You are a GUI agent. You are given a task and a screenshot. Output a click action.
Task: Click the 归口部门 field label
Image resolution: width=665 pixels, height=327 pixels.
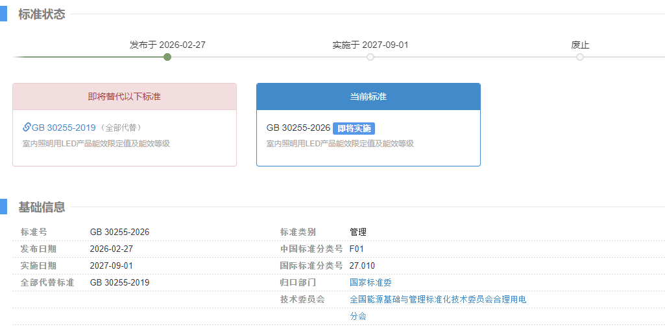coord(298,282)
